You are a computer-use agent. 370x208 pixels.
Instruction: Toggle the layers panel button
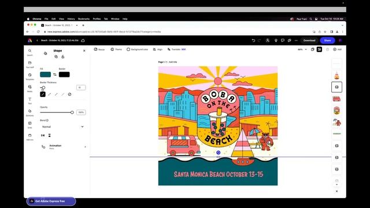click(x=319, y=49)
